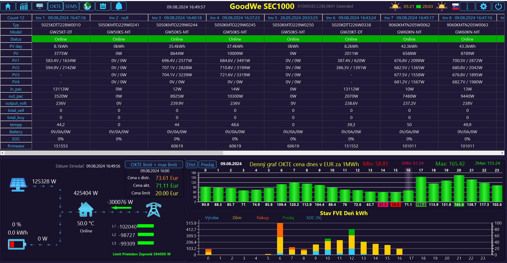Viewport: 507px width, 263px height.
Task: Click the Inv 5 column header
Action: pos(293,18)
